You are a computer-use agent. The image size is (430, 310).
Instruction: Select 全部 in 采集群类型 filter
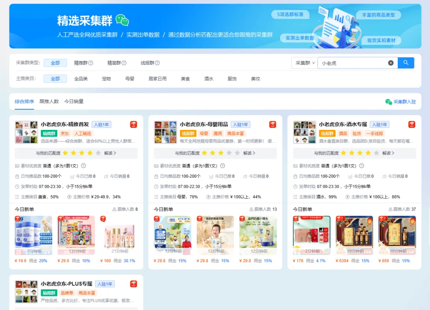click(x=55, y=63)
